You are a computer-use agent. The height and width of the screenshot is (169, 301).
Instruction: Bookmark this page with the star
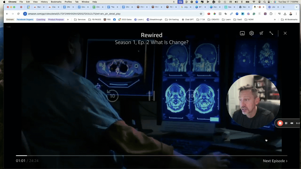(201, 14)
